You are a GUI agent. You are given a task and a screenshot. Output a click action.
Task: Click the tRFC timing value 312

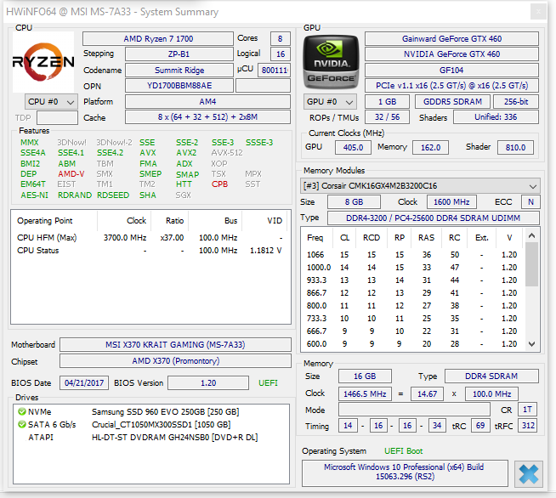coord(528,425)
